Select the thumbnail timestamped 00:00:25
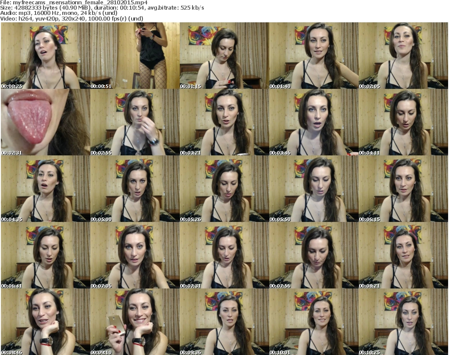The image size is (449, 355). point(46,56)
